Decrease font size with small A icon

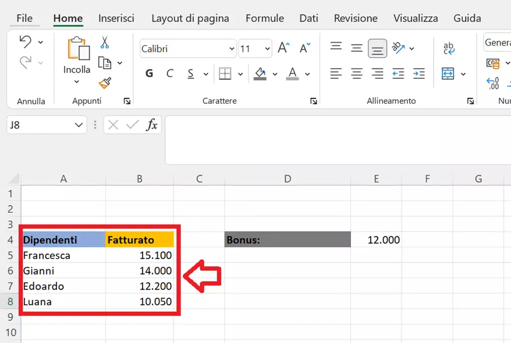point(305,48)
